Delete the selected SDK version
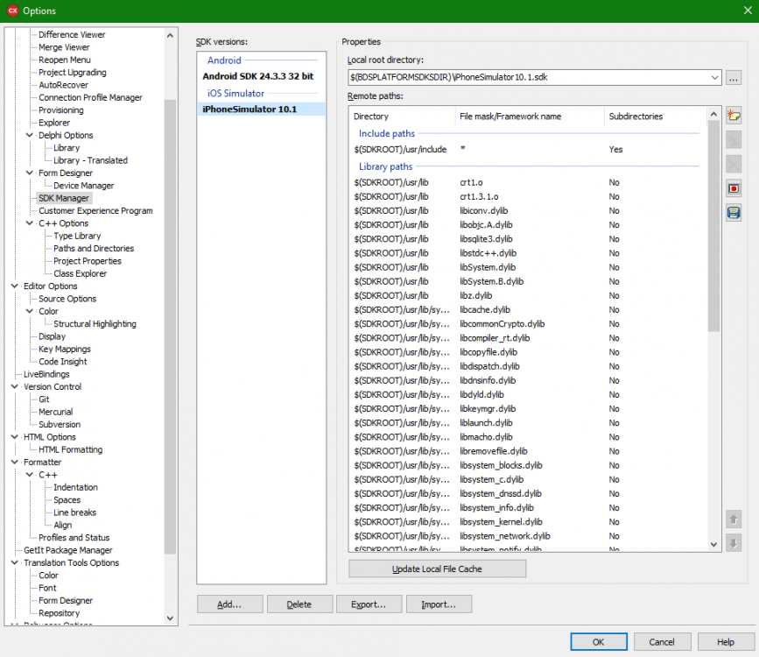 tap(299, 604)
